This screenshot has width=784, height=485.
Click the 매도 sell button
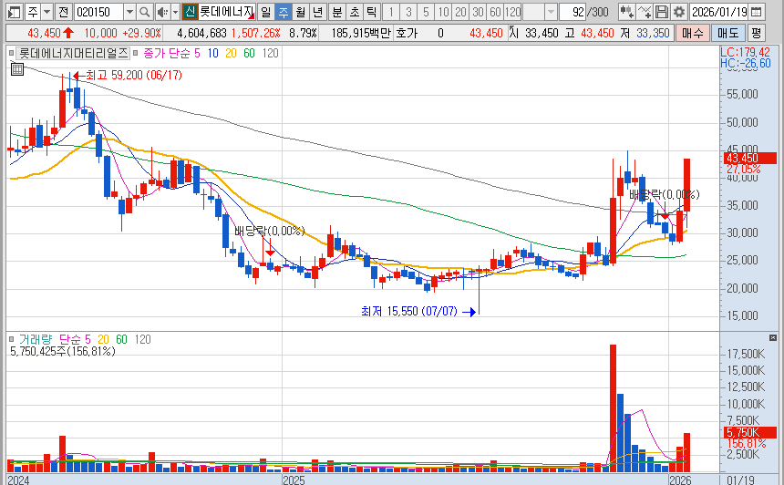coord(728,34)
